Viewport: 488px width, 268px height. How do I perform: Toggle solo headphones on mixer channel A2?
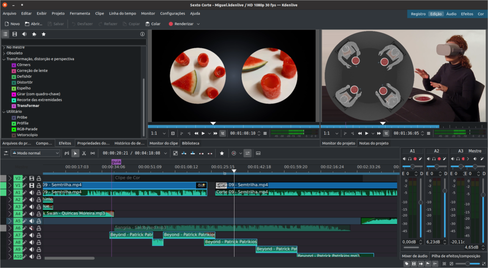click(x=434, y=159)
